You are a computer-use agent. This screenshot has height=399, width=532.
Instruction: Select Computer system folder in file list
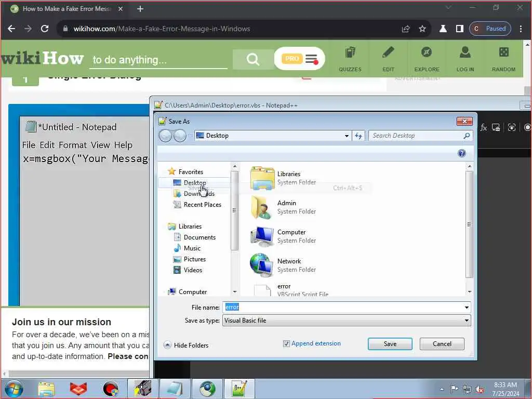284,236
